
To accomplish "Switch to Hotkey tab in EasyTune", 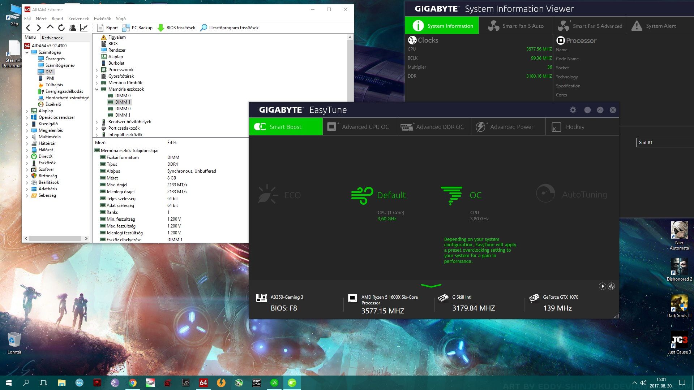I will pos(582,127).
